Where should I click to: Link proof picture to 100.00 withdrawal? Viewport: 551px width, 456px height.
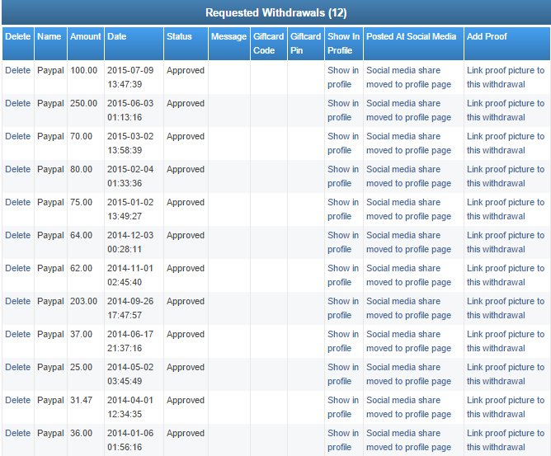pyautogui.click(x=506, y=78)
